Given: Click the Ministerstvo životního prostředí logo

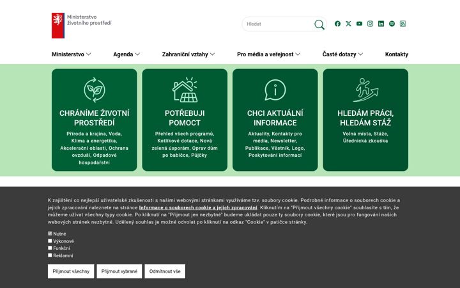Looking at the screenshot, I should (x=82, y=25).
